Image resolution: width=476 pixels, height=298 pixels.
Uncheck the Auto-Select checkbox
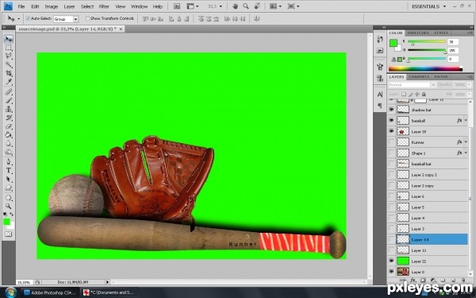coord(29,18)
